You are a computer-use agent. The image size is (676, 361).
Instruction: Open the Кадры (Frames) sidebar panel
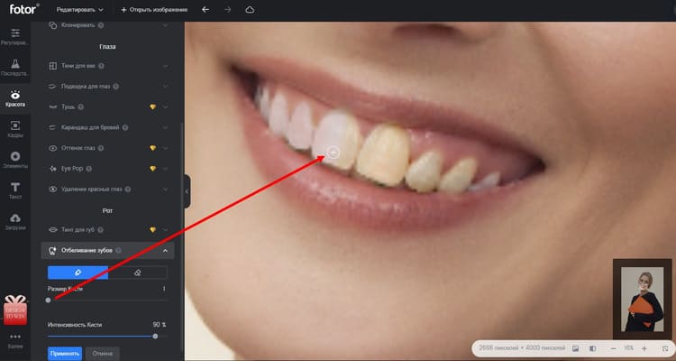point(15,128)
